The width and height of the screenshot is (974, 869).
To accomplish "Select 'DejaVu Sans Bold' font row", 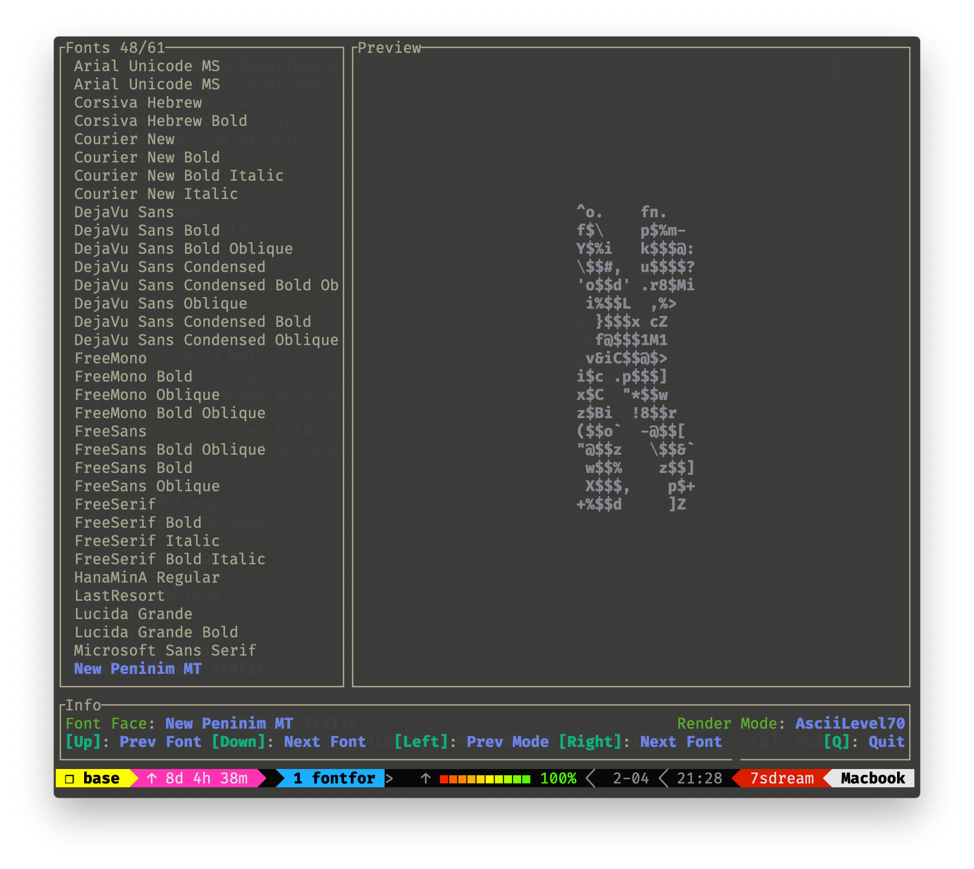I will pos(147,230).
